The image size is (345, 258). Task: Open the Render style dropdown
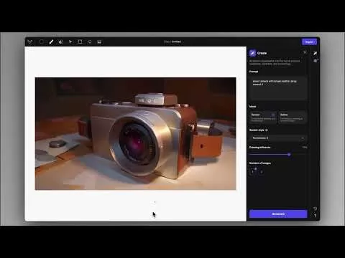(x=278, y=138)
